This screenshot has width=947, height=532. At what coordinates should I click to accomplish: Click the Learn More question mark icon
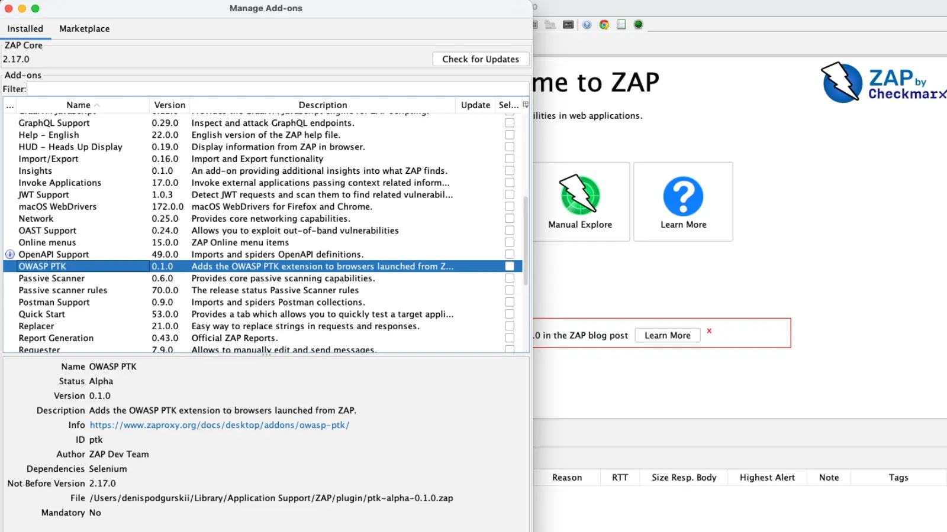click(x=683, y=196)
